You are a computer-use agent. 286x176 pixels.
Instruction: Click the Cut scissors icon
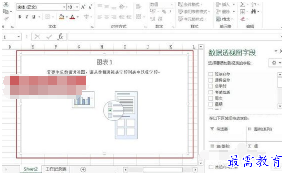click(6, 4)
